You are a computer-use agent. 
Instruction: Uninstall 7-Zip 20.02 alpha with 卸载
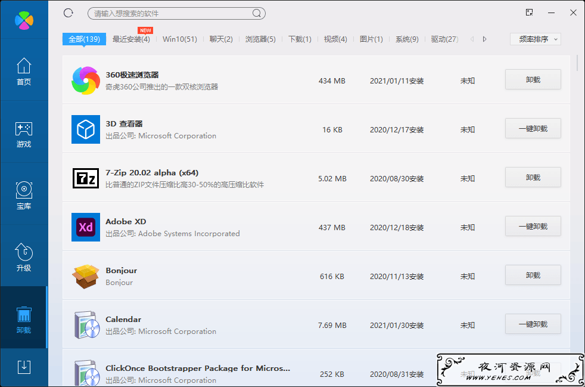coord(533,178)
